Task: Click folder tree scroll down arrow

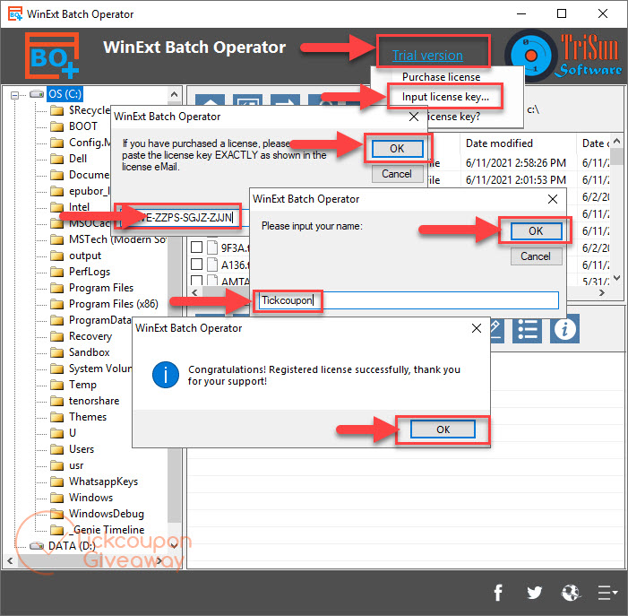Action: [174, 545]
